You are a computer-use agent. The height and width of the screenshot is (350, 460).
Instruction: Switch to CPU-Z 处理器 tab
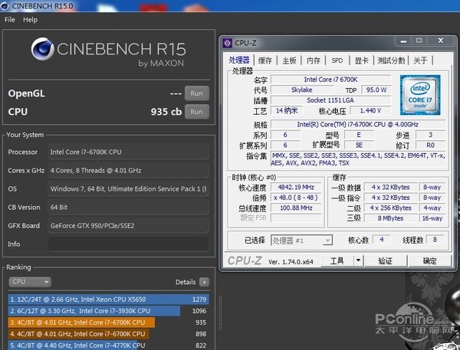239,60
